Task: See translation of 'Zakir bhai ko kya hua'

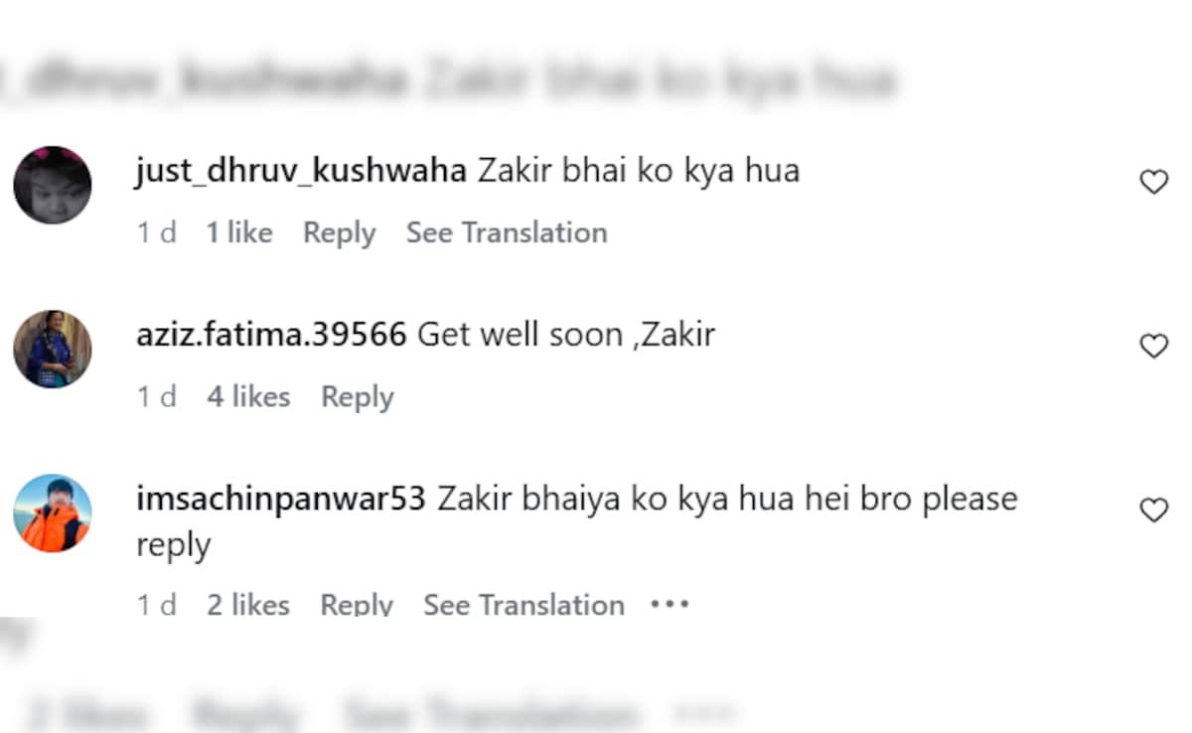Action: coord(507,232)
